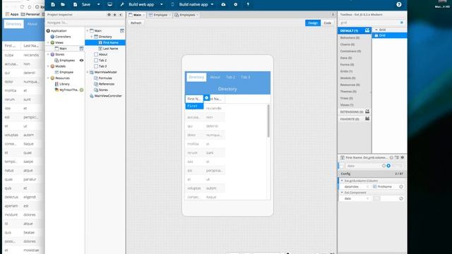This screenshot has height=254, width=452.
Task: Click the icon beside FAVORITE category
Action: 367,119
